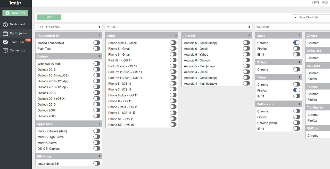Toggle the IBM Notes group header arrows

pos(100,156)
